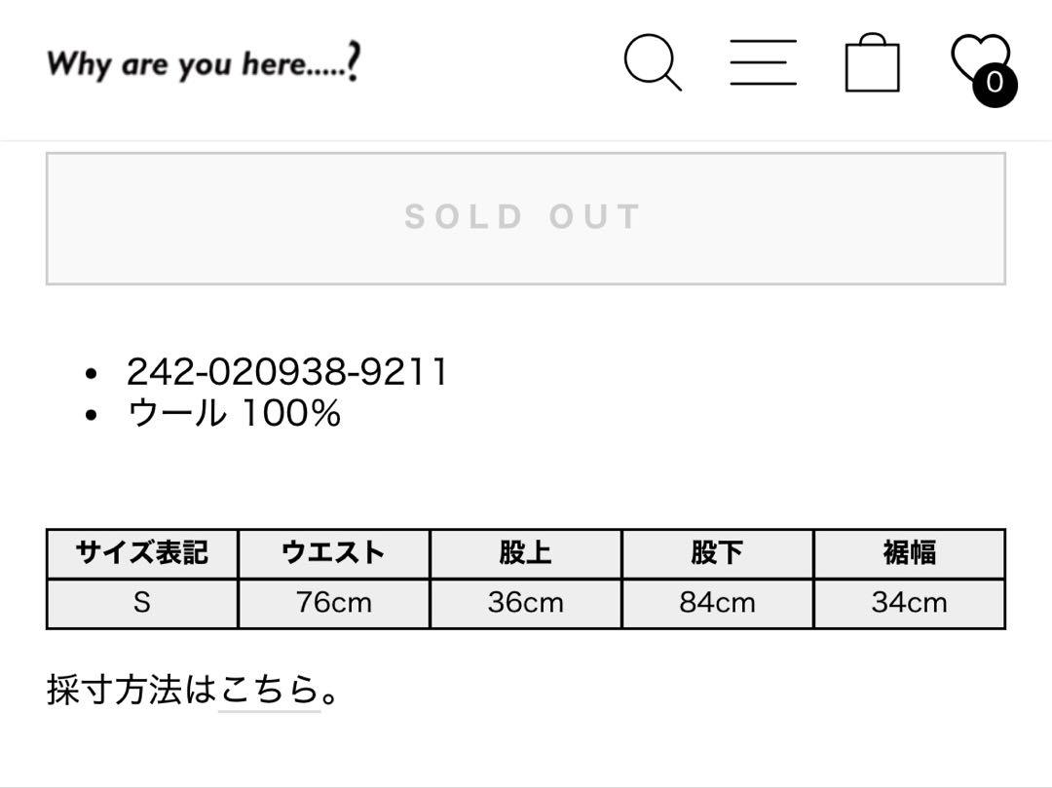The width and height of the screenshot is (1052, 788).
Task: Click the SOLD OUT button
Action: (525, 218)
